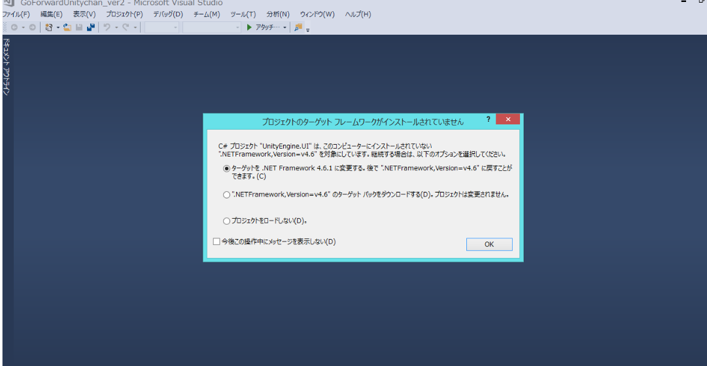Screen dimensions: 707x366
Task: Click the OK button in dialog
Action: [x=489, y=244]
